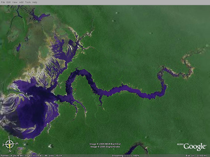Click the compass rose center
Screen dimensions: 210x157
click(x=10, y=144)
